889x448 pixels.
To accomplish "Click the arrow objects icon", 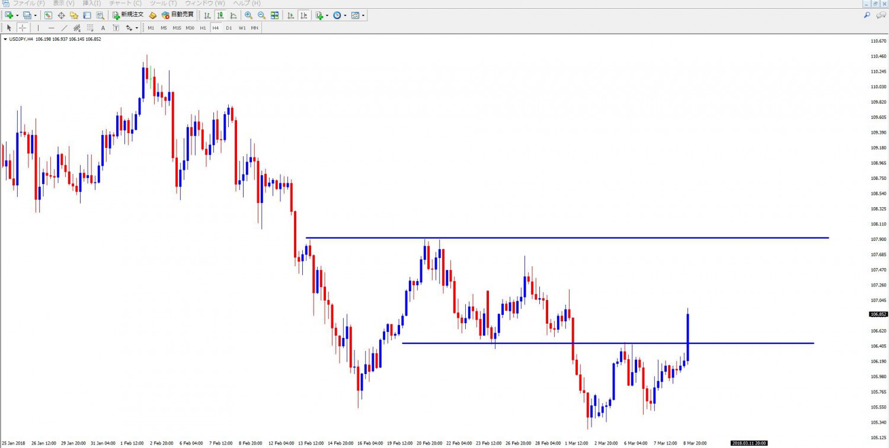I will tap(129, 28).
